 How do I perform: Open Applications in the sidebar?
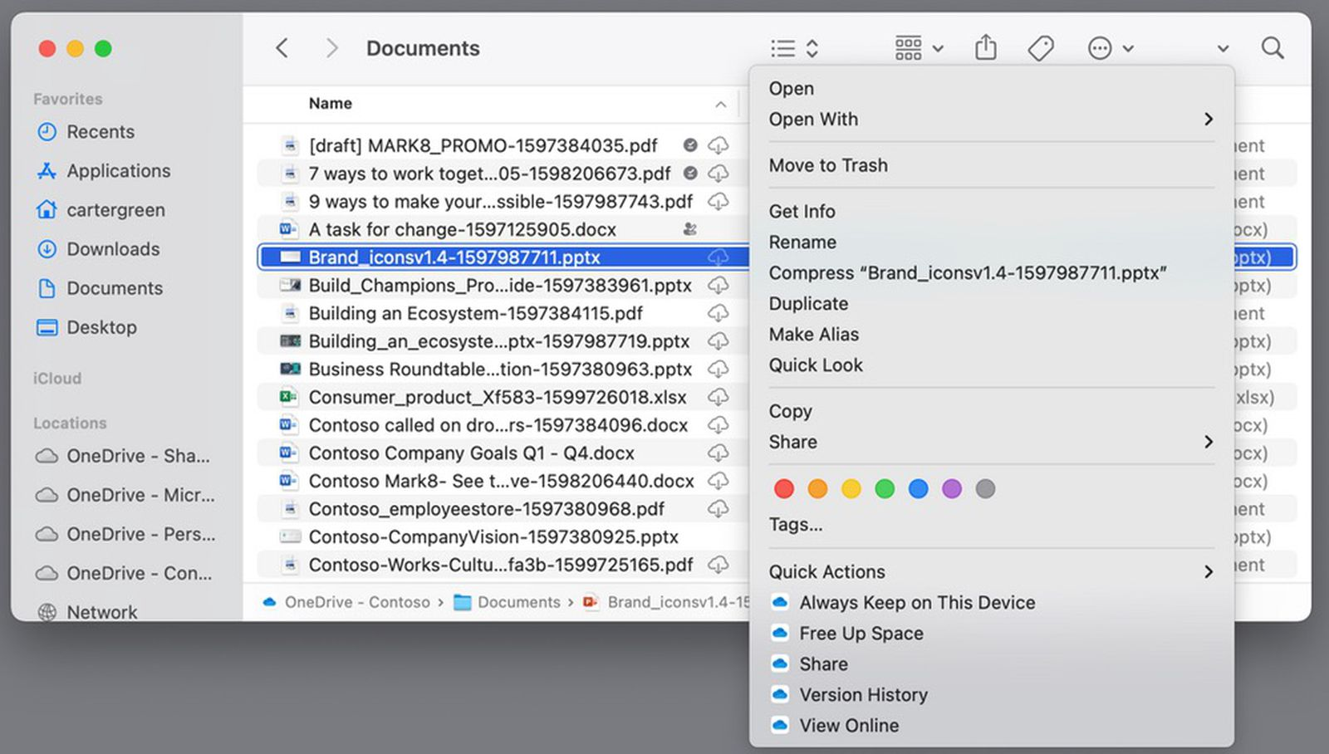pos(118,171)
